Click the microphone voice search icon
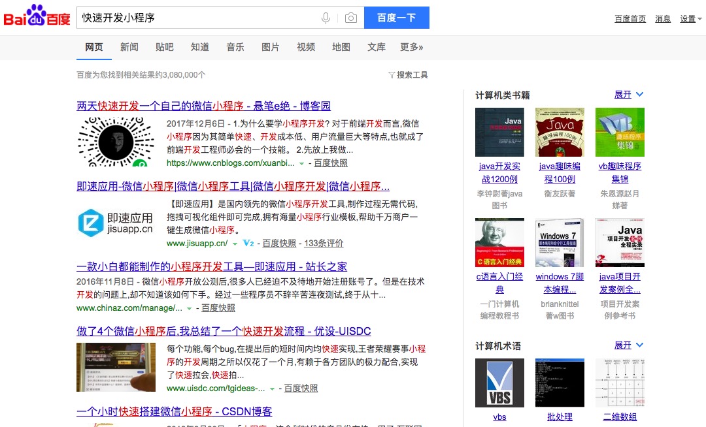The height and width of the screenshot is (427, 706). (326, 18)
